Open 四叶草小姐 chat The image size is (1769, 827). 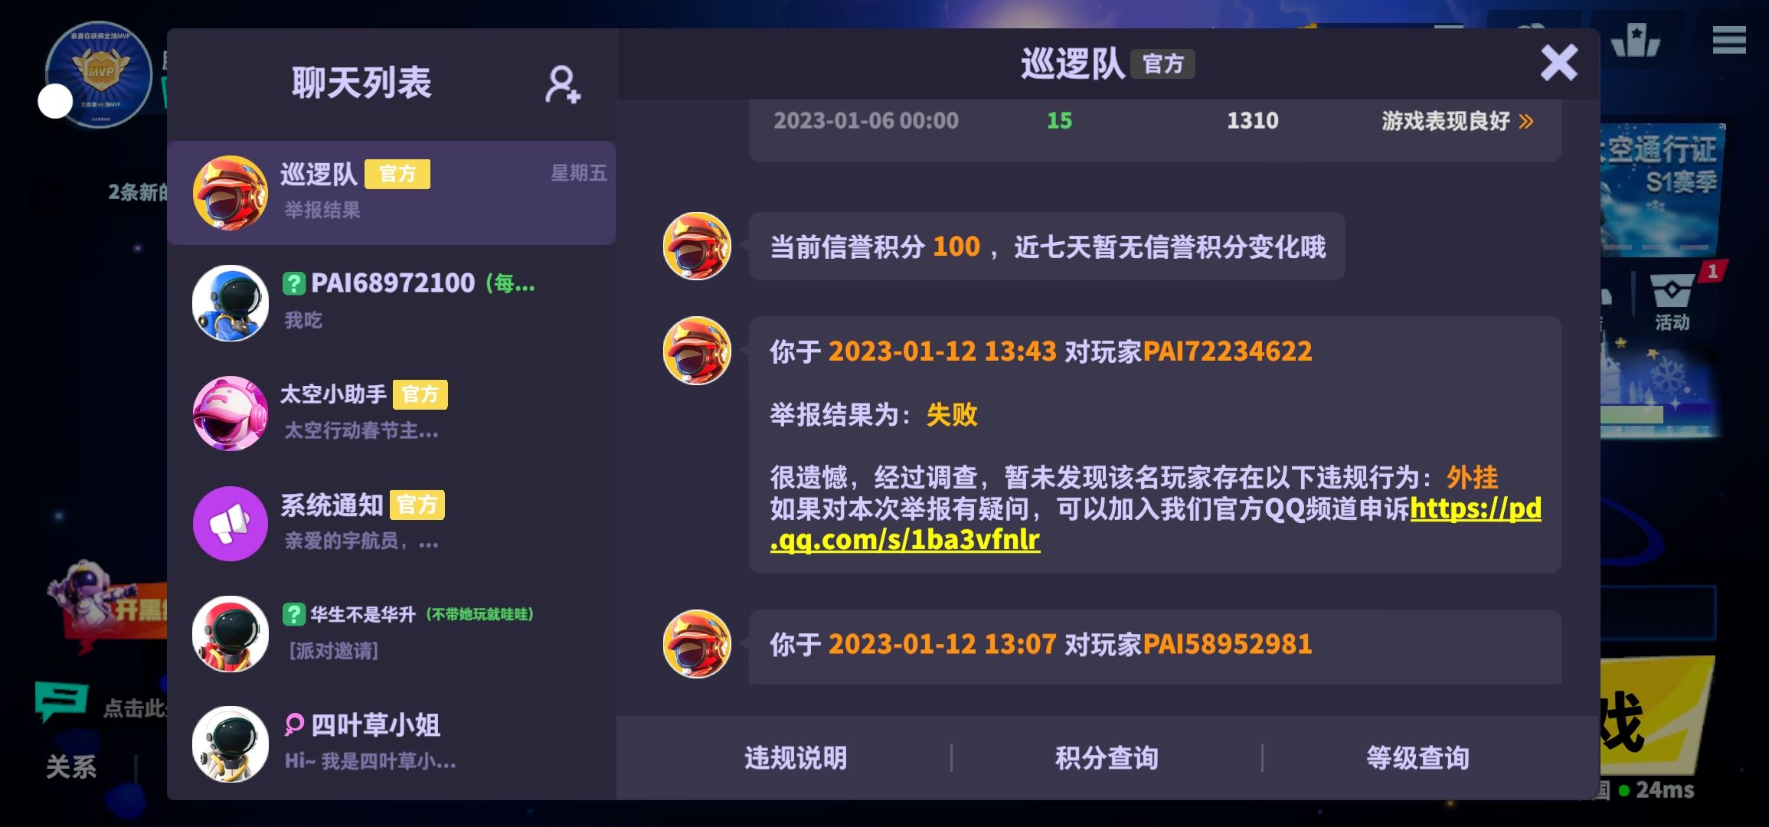[391, 744]
